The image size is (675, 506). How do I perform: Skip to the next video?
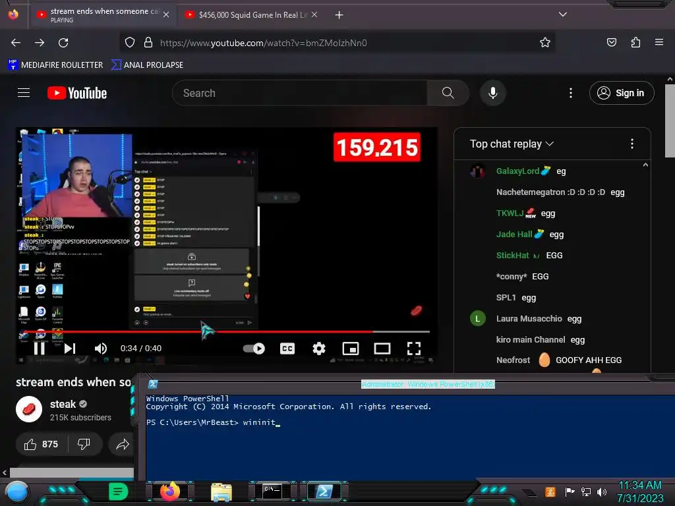[70, 349]
